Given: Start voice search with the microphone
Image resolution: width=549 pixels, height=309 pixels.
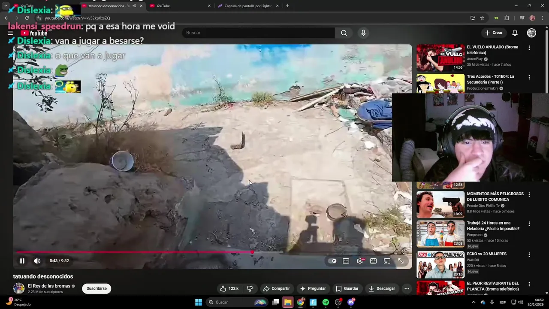Looking at the screenshot, I should point(363,33).
